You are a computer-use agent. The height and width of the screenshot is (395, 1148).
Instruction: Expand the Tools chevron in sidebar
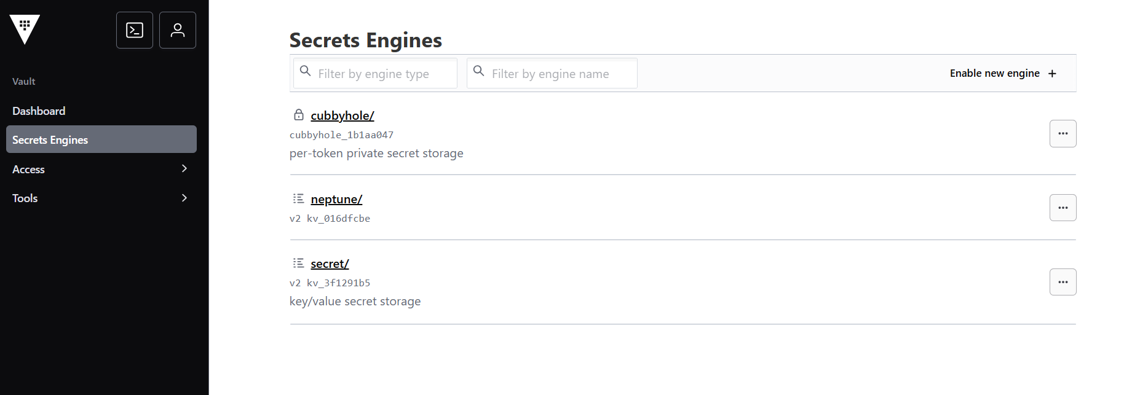coord(184,198)
